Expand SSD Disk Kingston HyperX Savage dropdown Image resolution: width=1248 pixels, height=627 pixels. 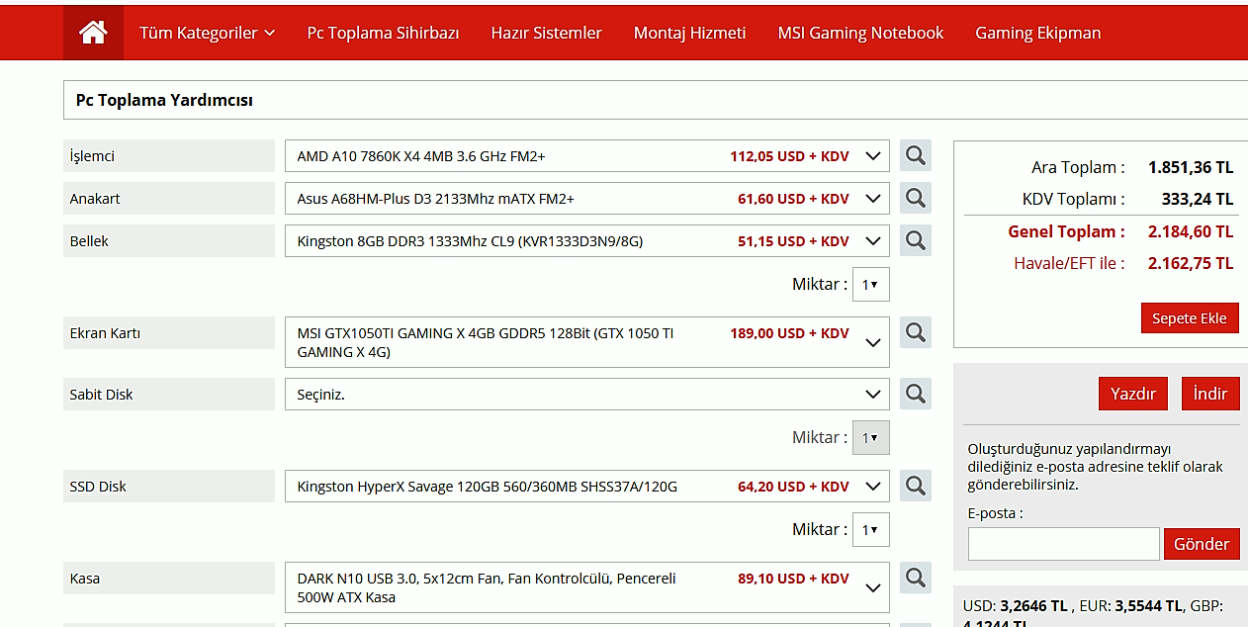(587, 487)
